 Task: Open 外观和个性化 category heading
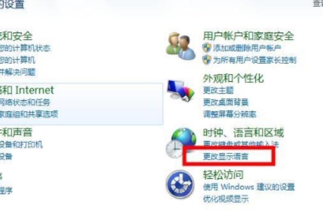[x=233, y=78]
